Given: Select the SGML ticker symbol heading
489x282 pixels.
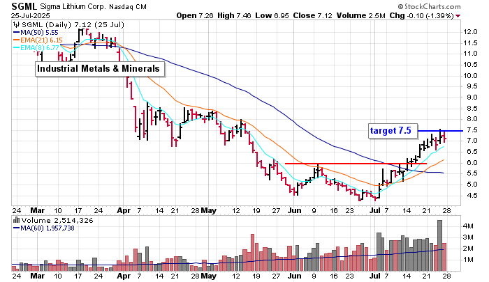Looking at the screenshot, I should pos(24,6).
